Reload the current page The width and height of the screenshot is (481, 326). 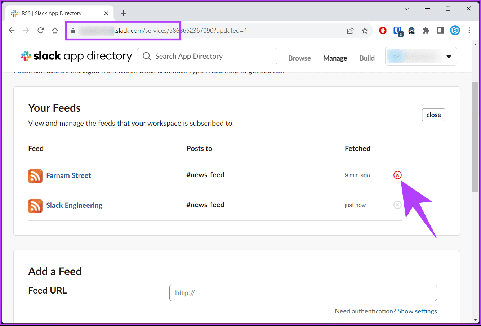(40, 31)
